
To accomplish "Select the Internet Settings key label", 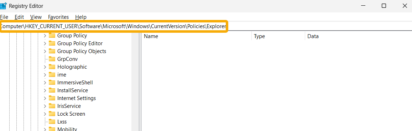I will 77,99.
